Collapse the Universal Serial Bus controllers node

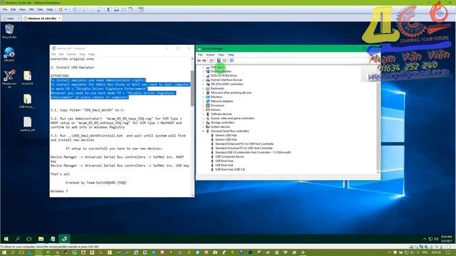tap(203, 131)
